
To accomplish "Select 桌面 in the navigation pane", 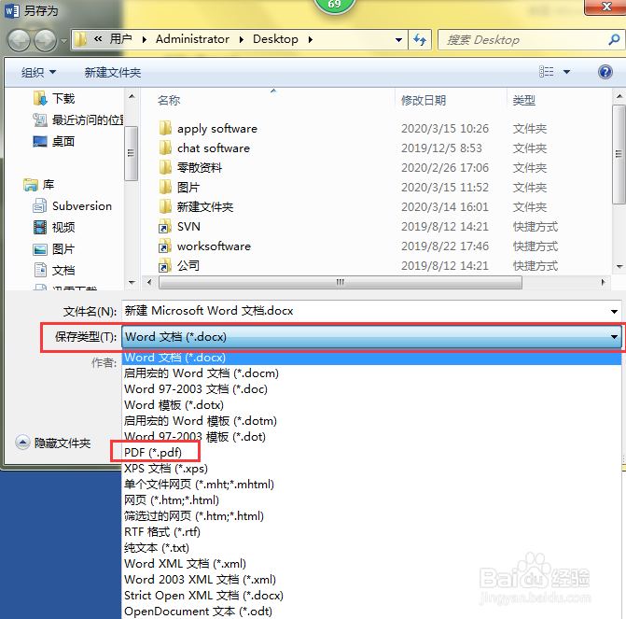I will 54,142.
